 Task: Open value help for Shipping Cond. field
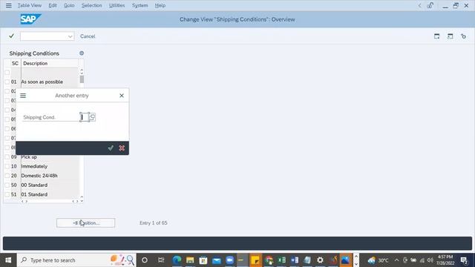pos(92,117)
